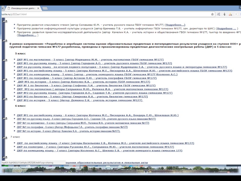
Task: Open ДКР №1 по истории 5 класс
Action: (84, 82)
